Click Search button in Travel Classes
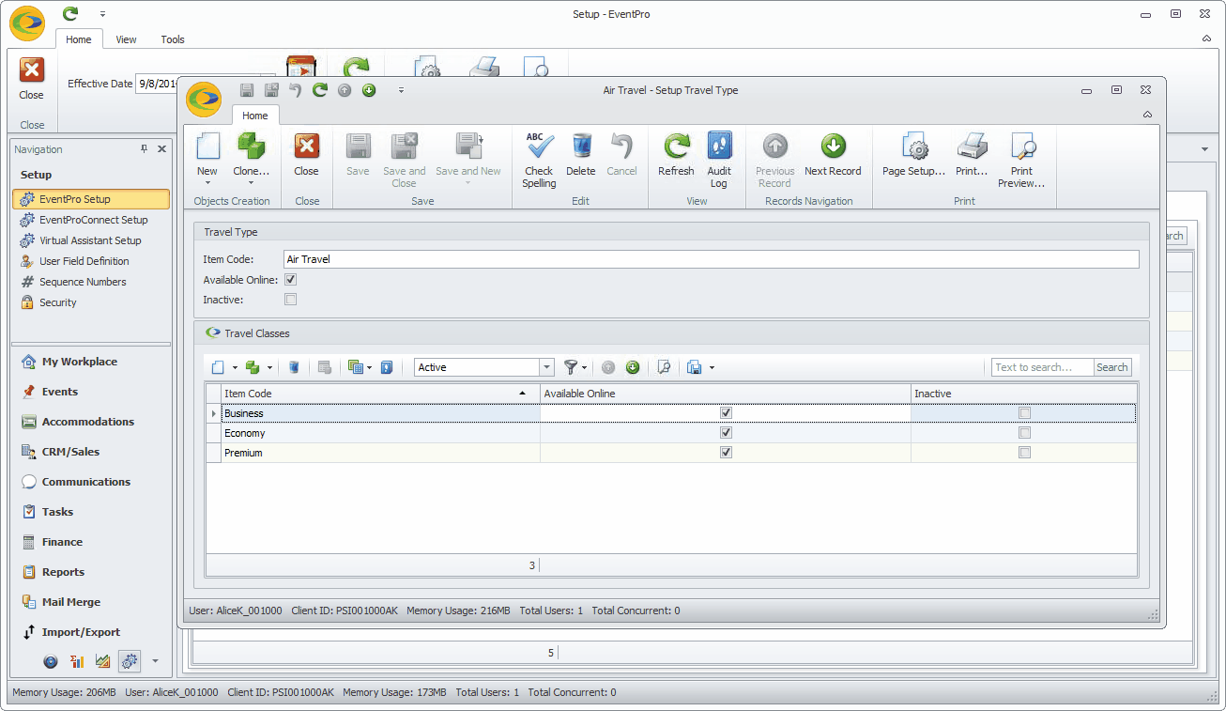The height and width of the screenshot is (711, 1226). [x=1112, y=367]
